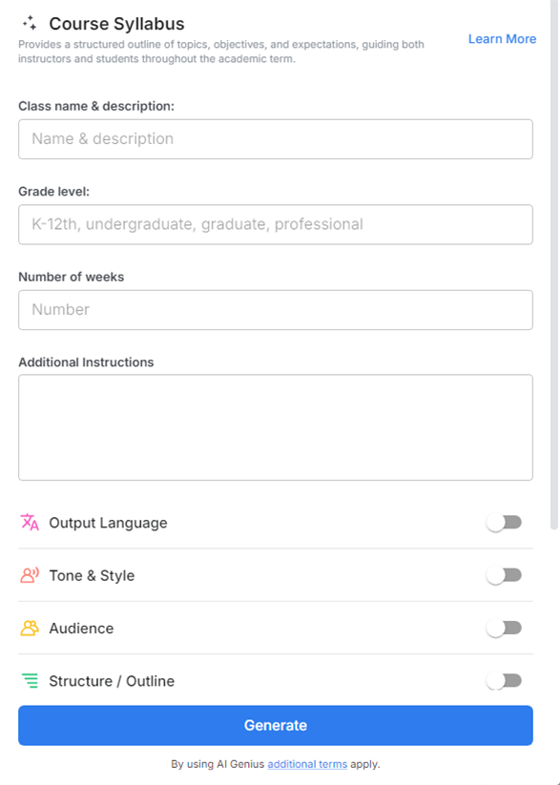This screenshot has height=785, width=560.
Task: Enable the Audience toggle
Action: pyautogui.click(x=505, y=628)
